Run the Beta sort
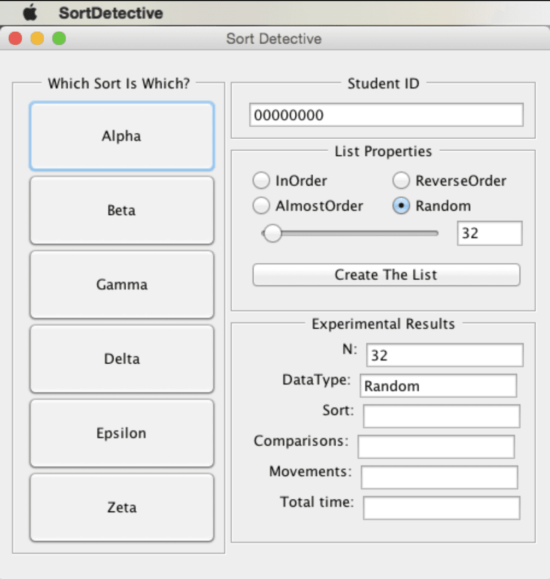 click(121, 210)
